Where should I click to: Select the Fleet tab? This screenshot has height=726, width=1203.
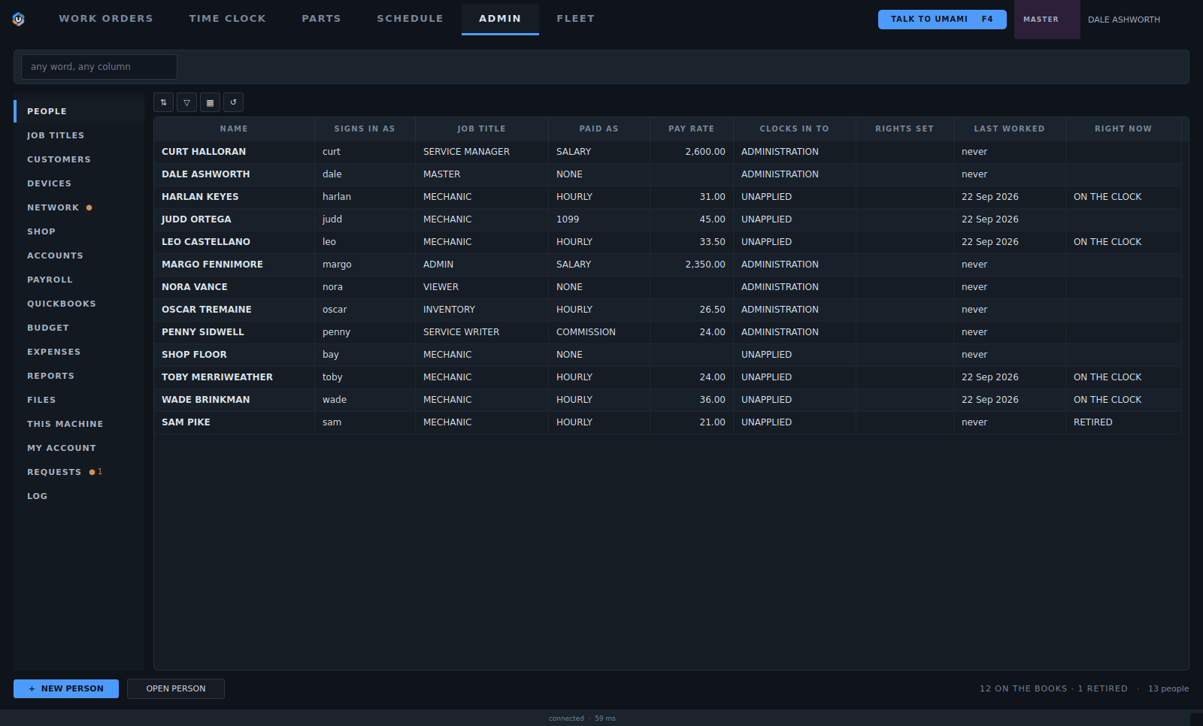575,19
